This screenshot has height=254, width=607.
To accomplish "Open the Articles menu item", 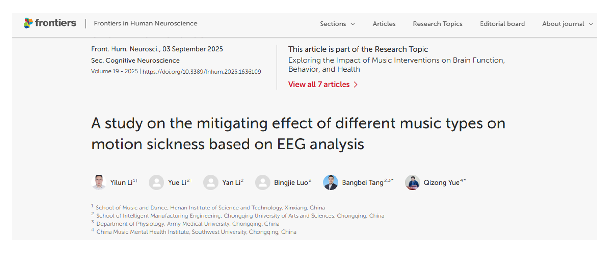I will click(384, 24).
